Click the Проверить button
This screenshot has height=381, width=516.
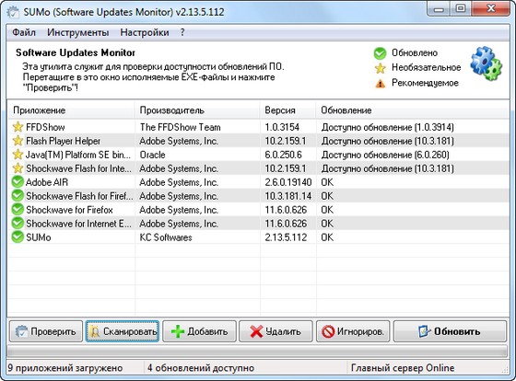point(46,331)
